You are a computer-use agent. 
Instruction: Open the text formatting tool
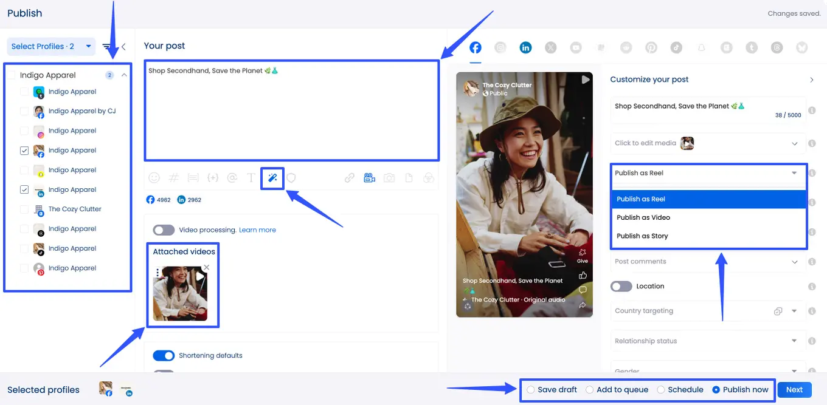(251, 177)
